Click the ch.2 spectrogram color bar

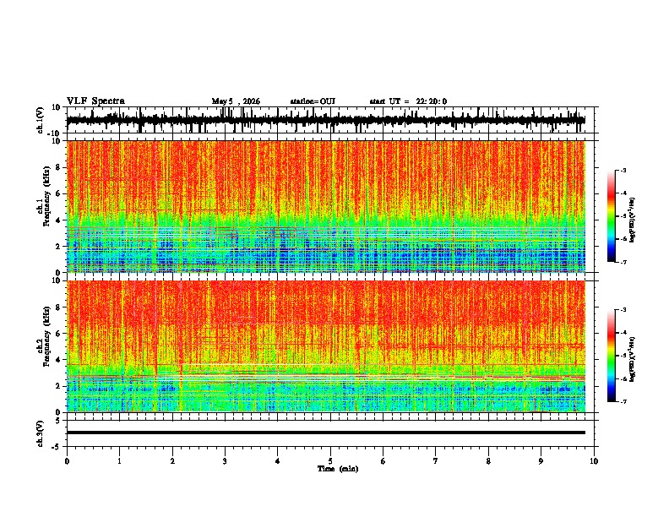coord(612,356)
